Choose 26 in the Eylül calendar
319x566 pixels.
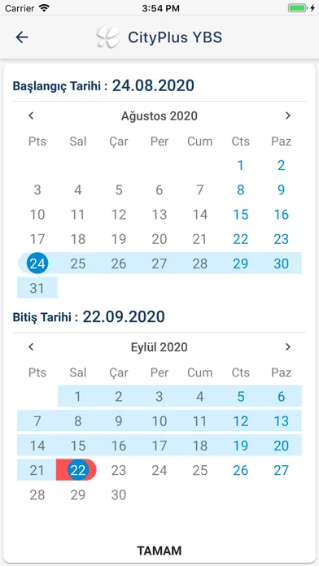coord(241,470)
